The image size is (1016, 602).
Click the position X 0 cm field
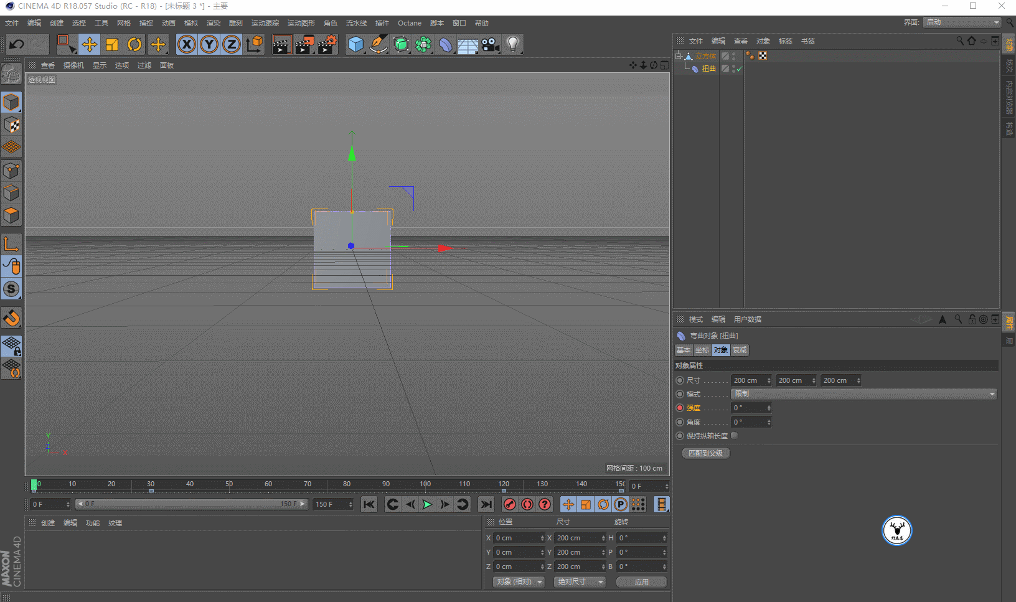point(519,538)
